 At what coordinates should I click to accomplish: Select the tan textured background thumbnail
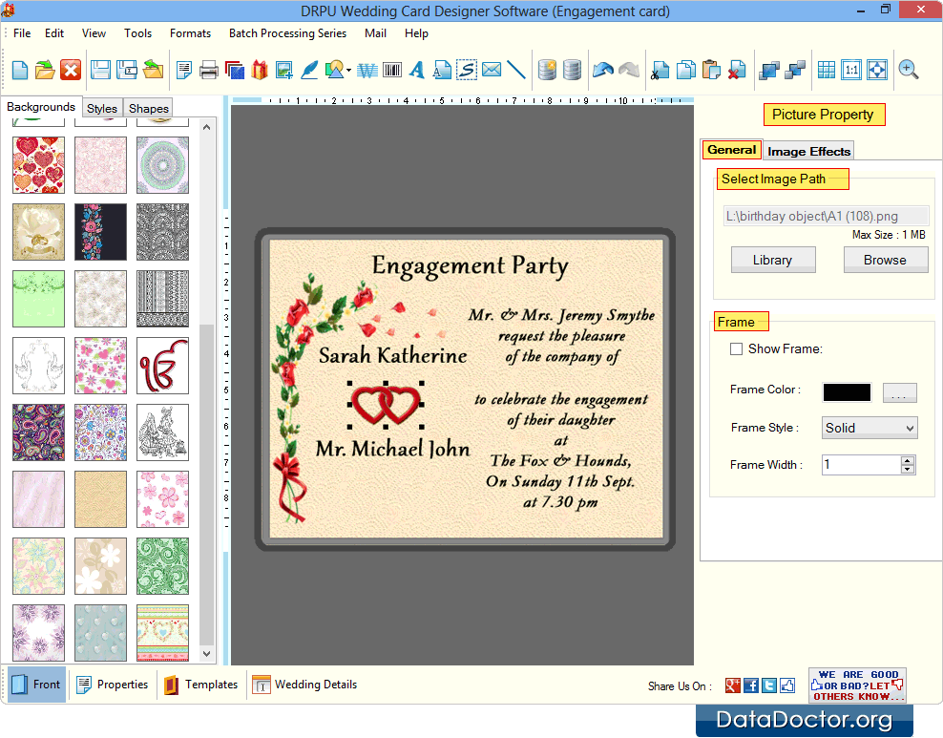point(100,499)
